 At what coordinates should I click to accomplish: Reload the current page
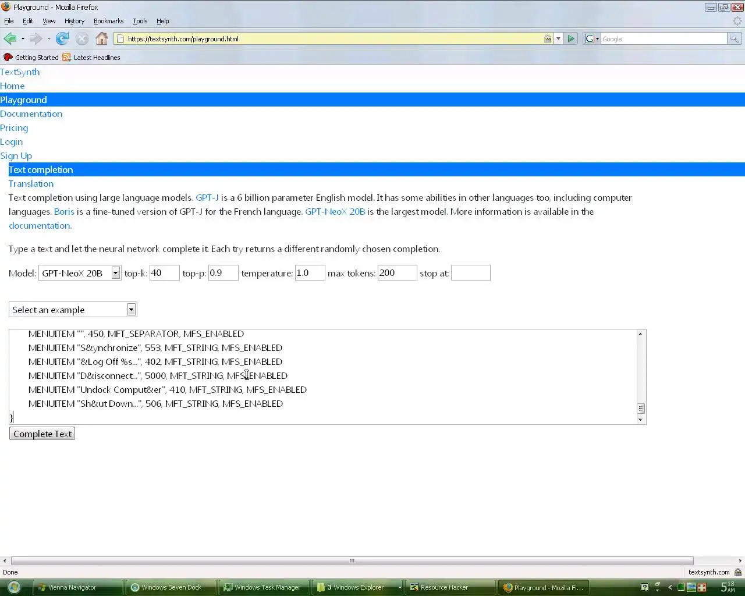point(62,39)
